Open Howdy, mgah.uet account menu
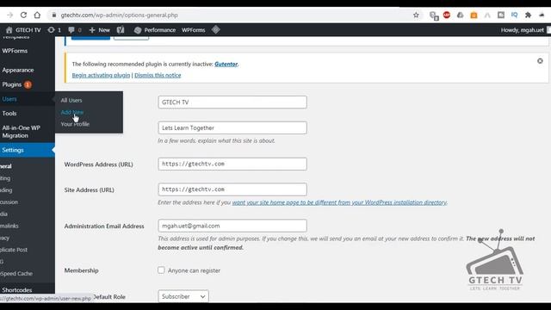Viewport: 551px width, 310px height. [x=523, y=30]
